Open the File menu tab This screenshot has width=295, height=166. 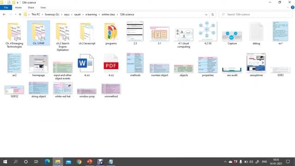tap(6, 7)
